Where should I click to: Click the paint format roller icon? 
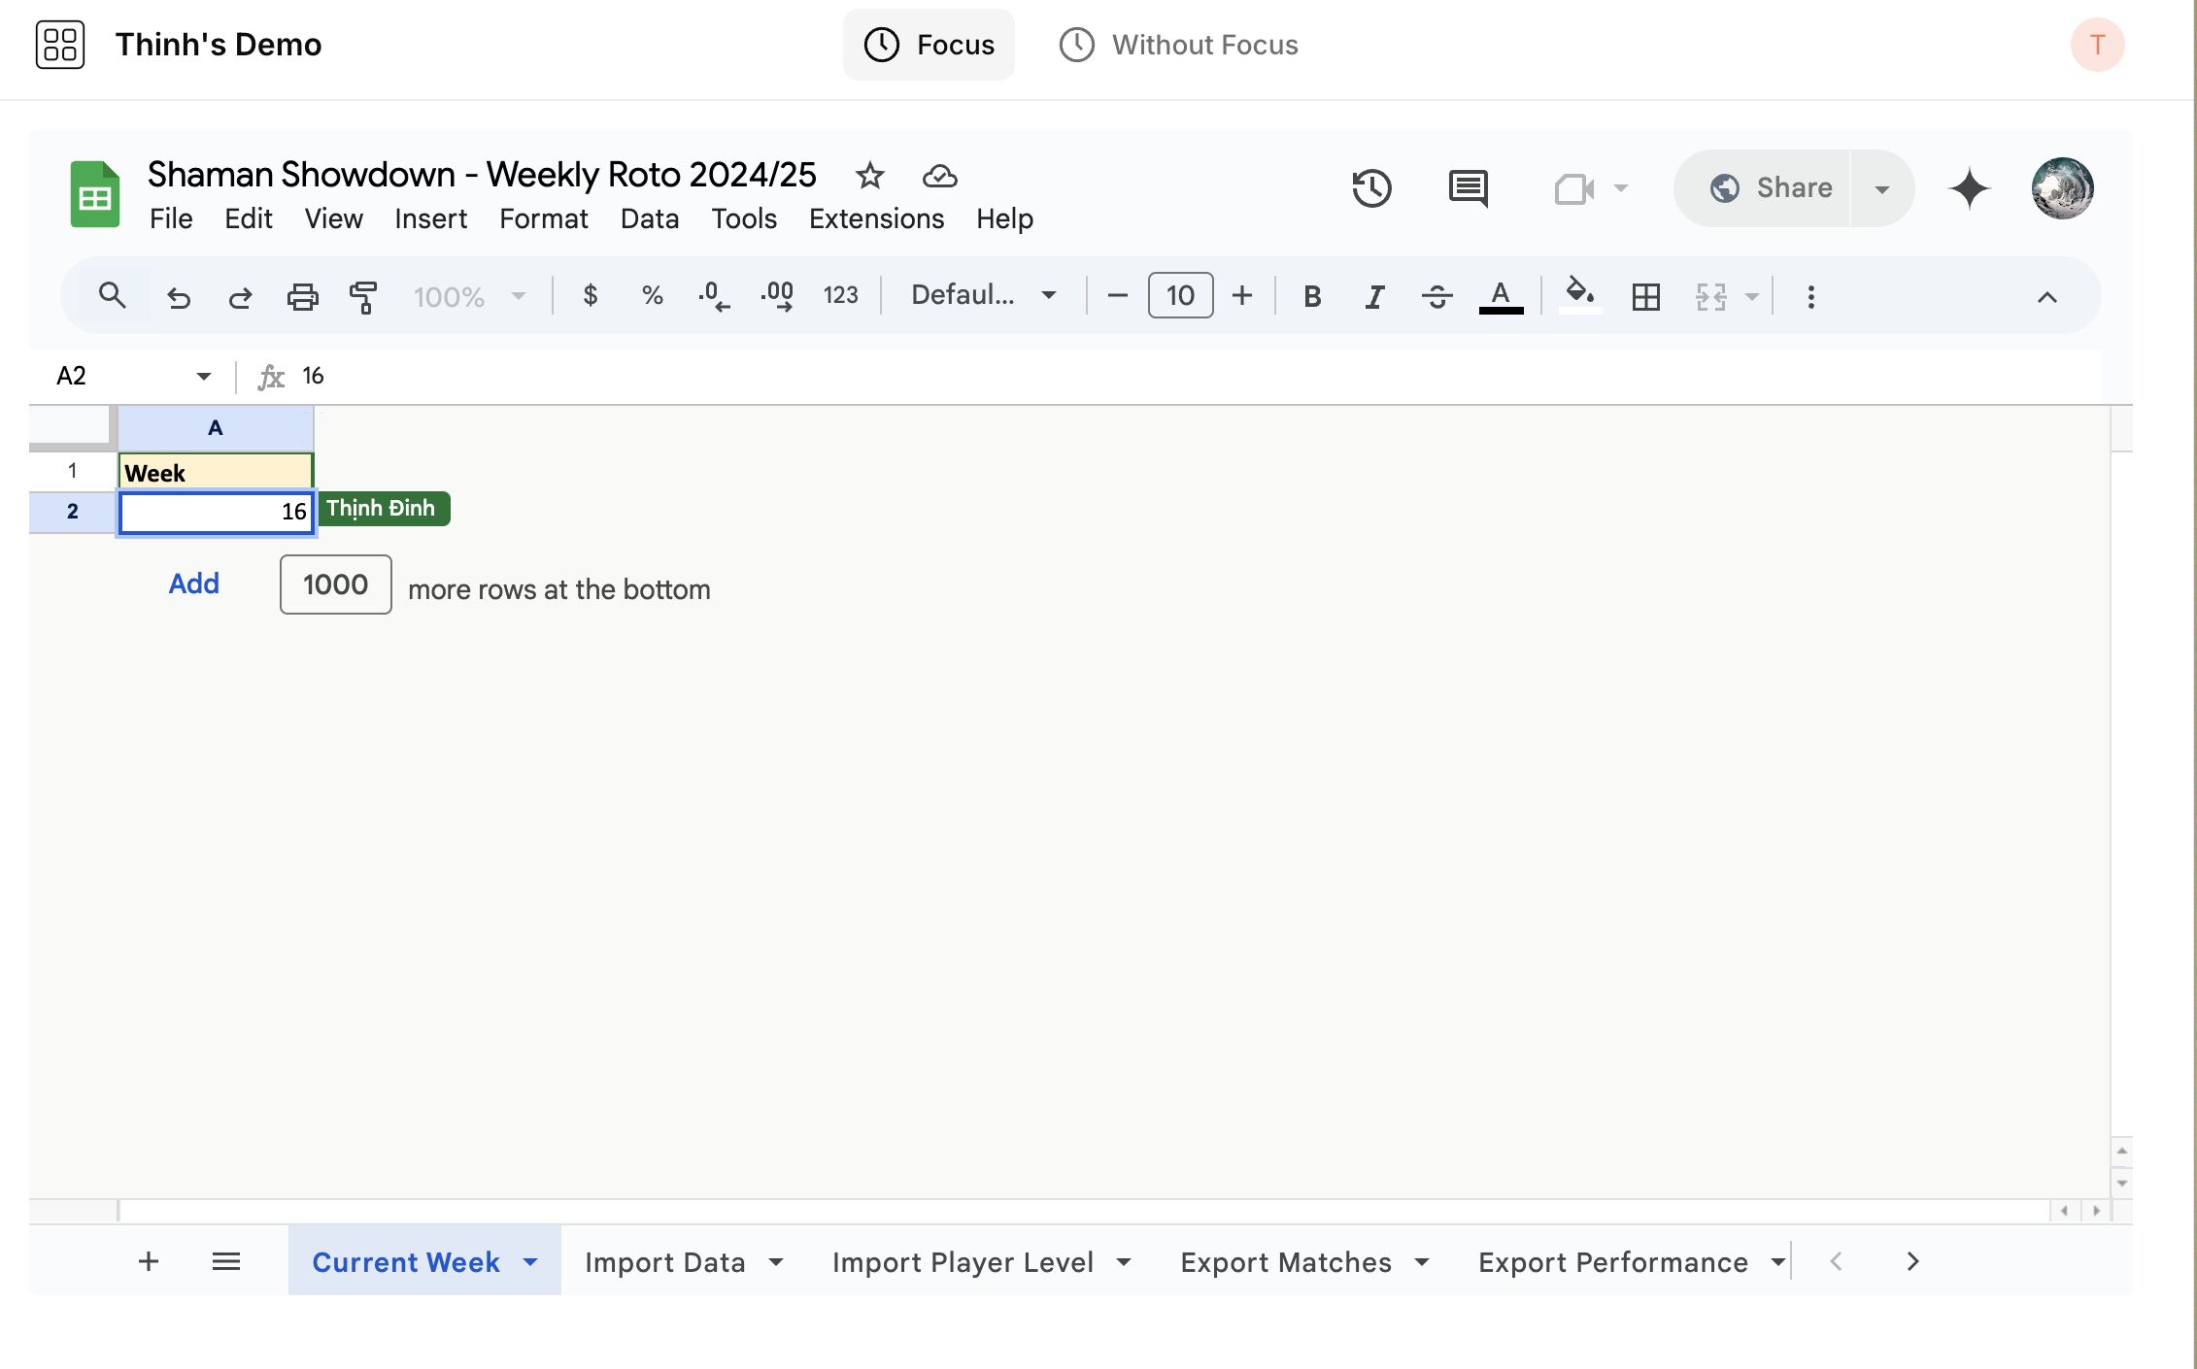(x=363, y=296)
